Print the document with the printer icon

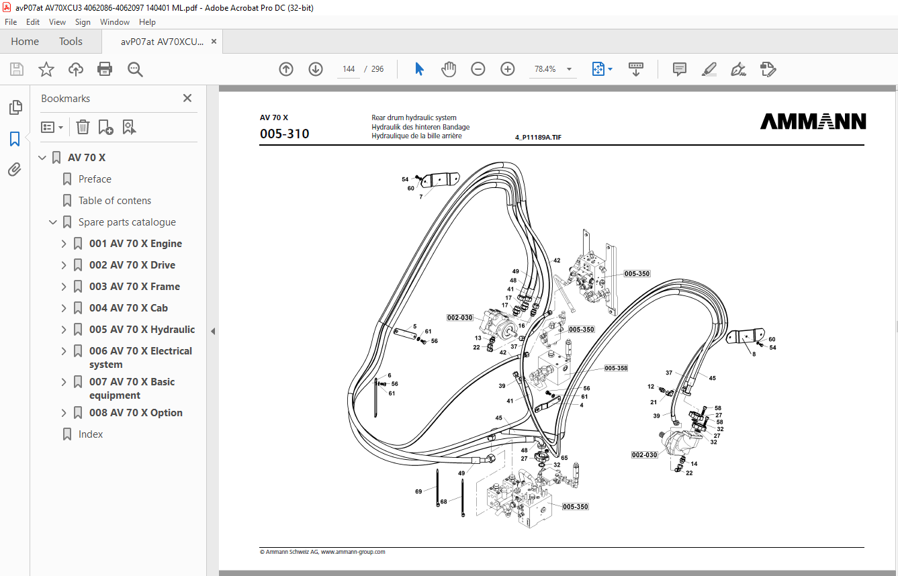105,69
